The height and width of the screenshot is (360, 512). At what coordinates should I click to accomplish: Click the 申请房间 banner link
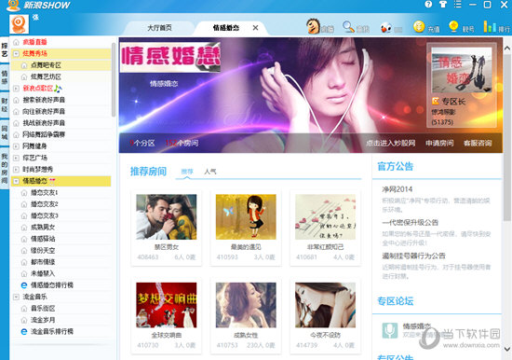439,143
